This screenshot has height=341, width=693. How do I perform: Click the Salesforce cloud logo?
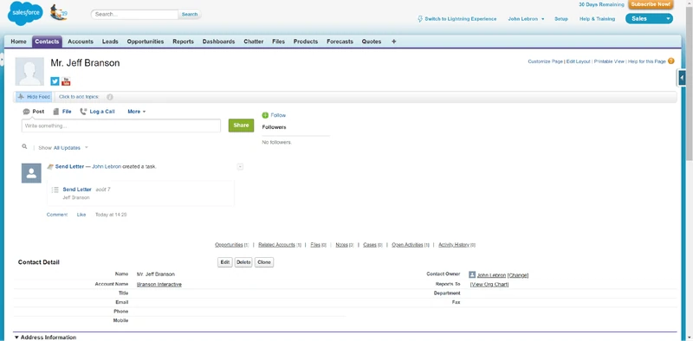(x=25, y=14)
